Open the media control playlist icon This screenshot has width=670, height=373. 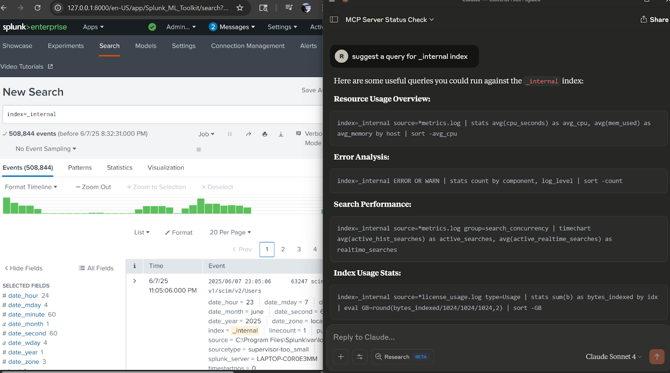(289, 8)
